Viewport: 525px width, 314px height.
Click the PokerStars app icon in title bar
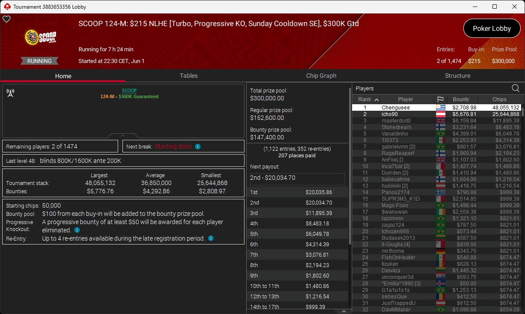(7, 7)
